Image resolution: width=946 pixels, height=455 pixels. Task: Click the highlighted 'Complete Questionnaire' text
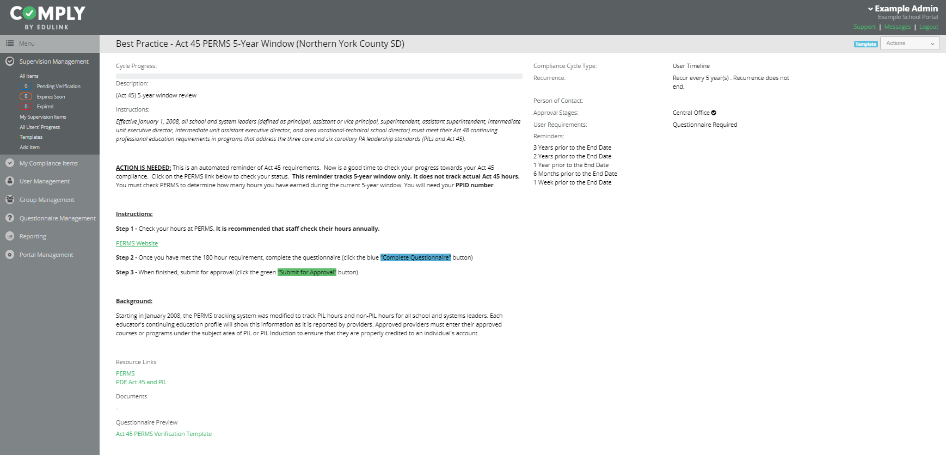pyautogui.click(x=416, y=257)
